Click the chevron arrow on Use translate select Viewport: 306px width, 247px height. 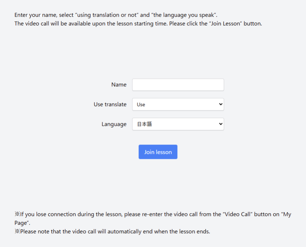tap(220, 105)
